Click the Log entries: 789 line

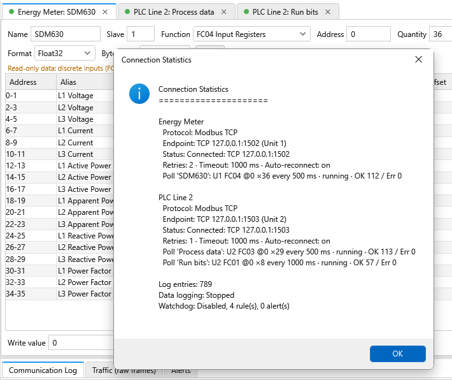185,284
